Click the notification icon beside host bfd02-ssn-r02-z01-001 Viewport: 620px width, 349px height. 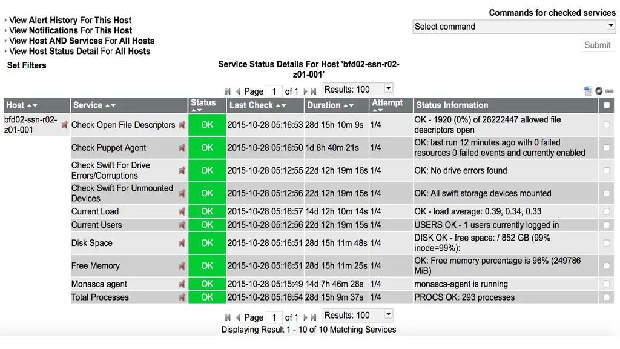pyautogui.click(x=64, y=125)
